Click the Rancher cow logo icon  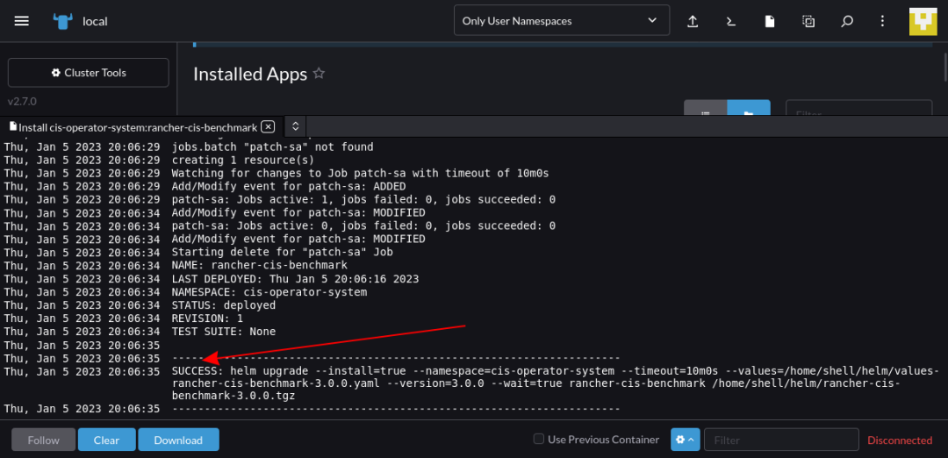pyautogui.click(x=62, y=21)
